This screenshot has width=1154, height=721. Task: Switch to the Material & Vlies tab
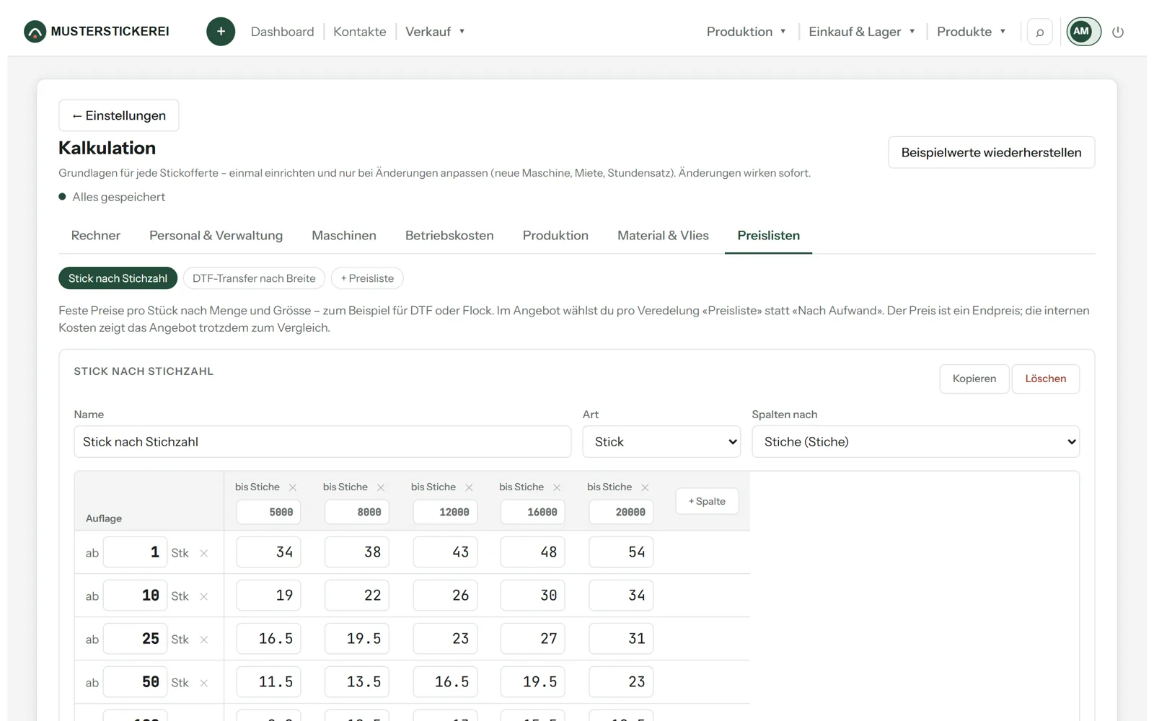(x=663, y=236)
